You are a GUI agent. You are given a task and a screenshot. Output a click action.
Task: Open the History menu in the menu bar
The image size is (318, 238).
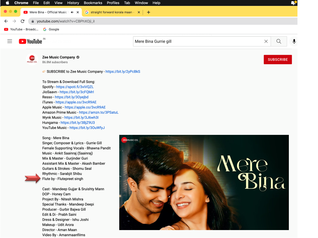pos(73,3)
